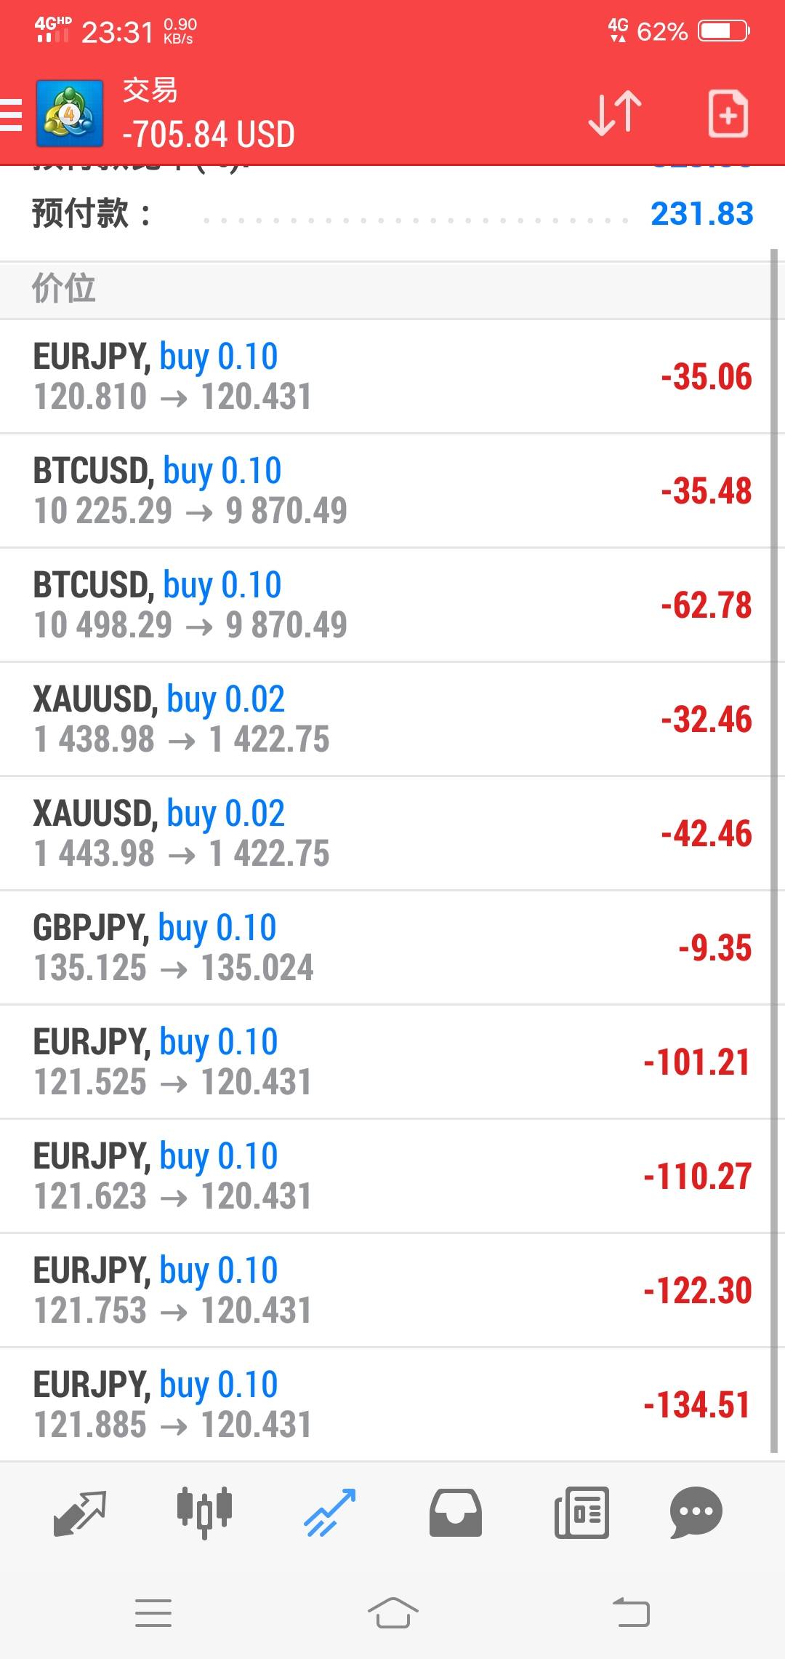This screenshot has height=1659, width=785.
Task: Open the News tab icon
Action: 581,1513
